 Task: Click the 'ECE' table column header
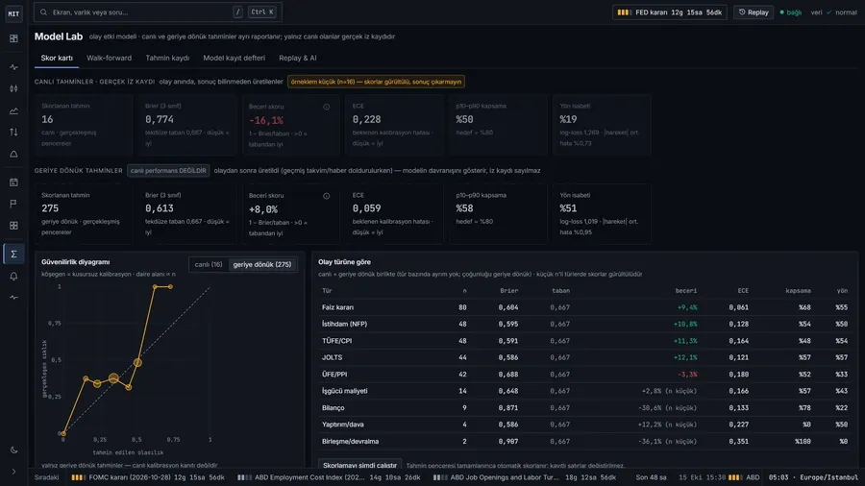click(x=743, y=290)
